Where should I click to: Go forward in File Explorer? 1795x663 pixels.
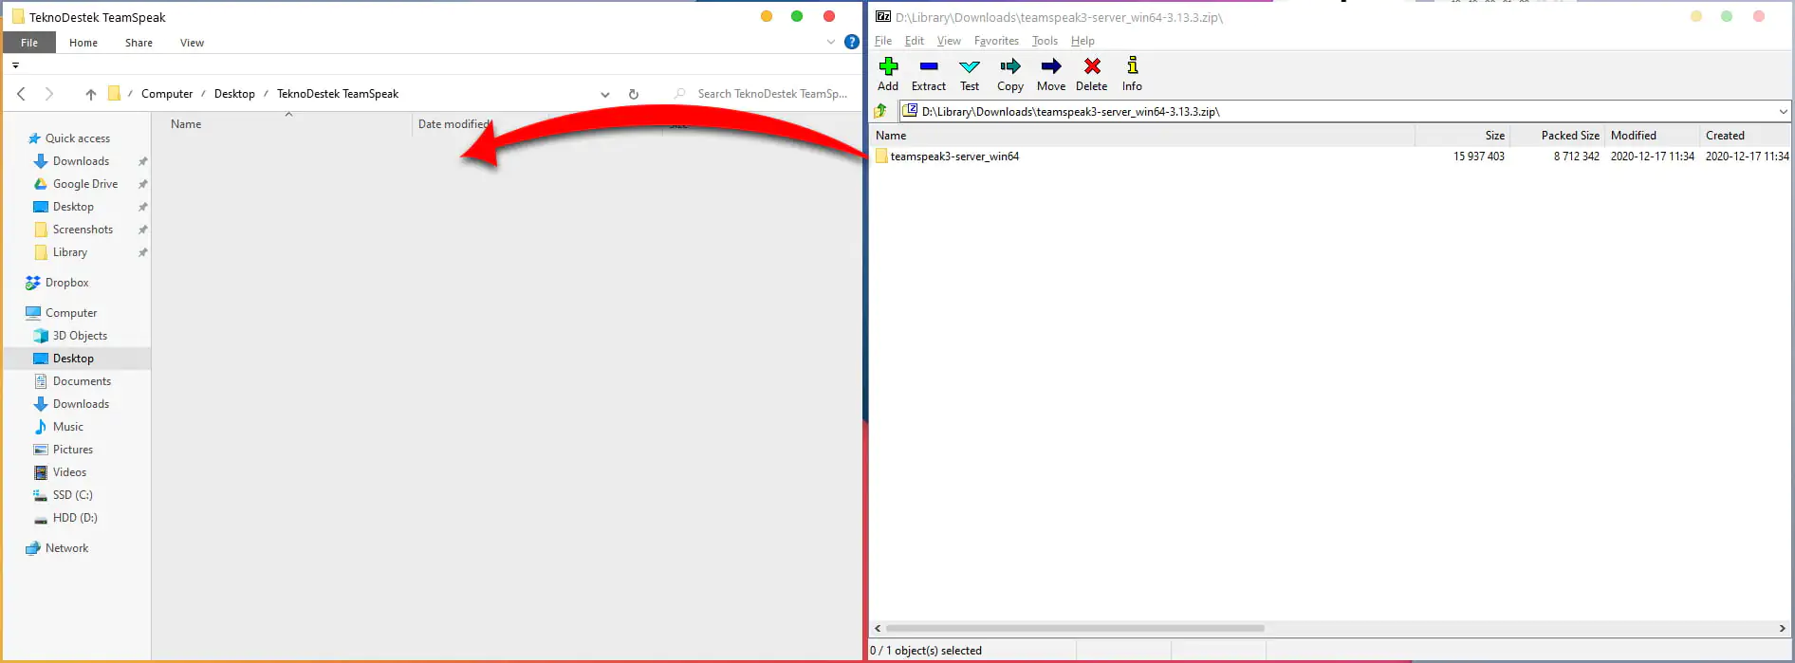click(x=49, y=94)
